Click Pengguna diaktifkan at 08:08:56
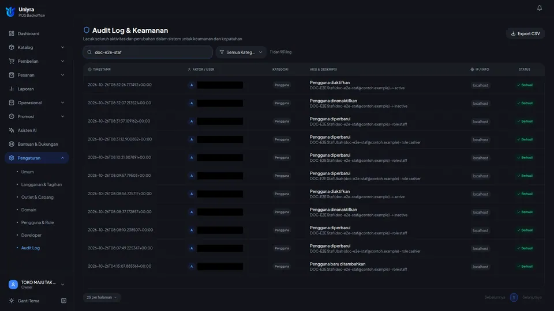This screenshot has width=554, height=311. click(x=330, y=191)
